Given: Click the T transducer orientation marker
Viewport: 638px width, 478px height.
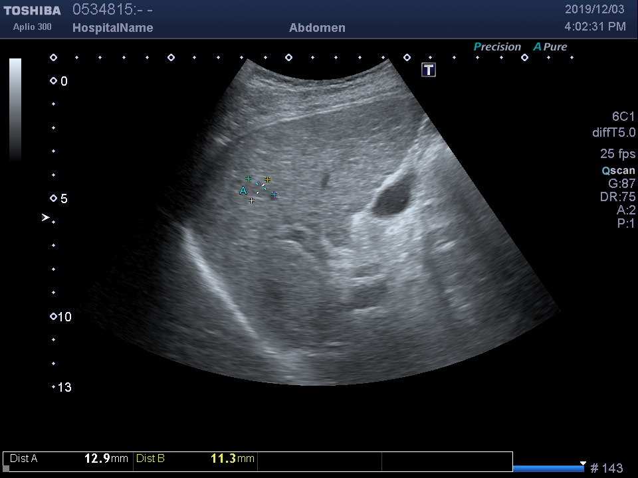Looking at the screenshot, I should click(429, 70).
